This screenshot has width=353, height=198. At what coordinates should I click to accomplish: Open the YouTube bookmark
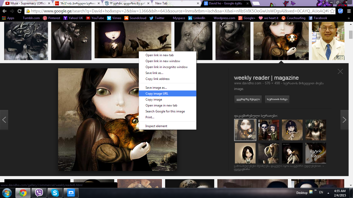95,18
